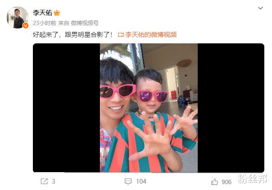Open 李天佑的微博视频 link
This screenshot has width=272, height=190.
pyautogui.click(x=151, y=35)
